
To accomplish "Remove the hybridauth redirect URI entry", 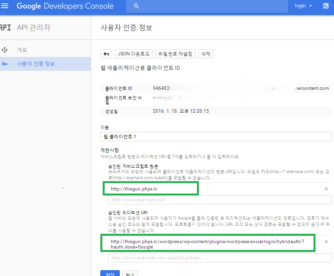I will click(x=326, y=242).
